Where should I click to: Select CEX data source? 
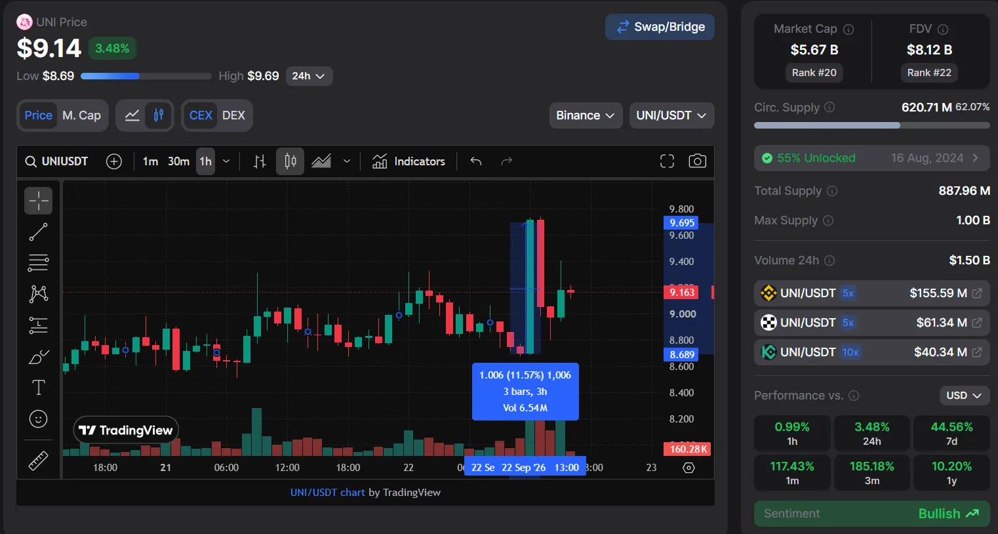click(x=201, y=115)
